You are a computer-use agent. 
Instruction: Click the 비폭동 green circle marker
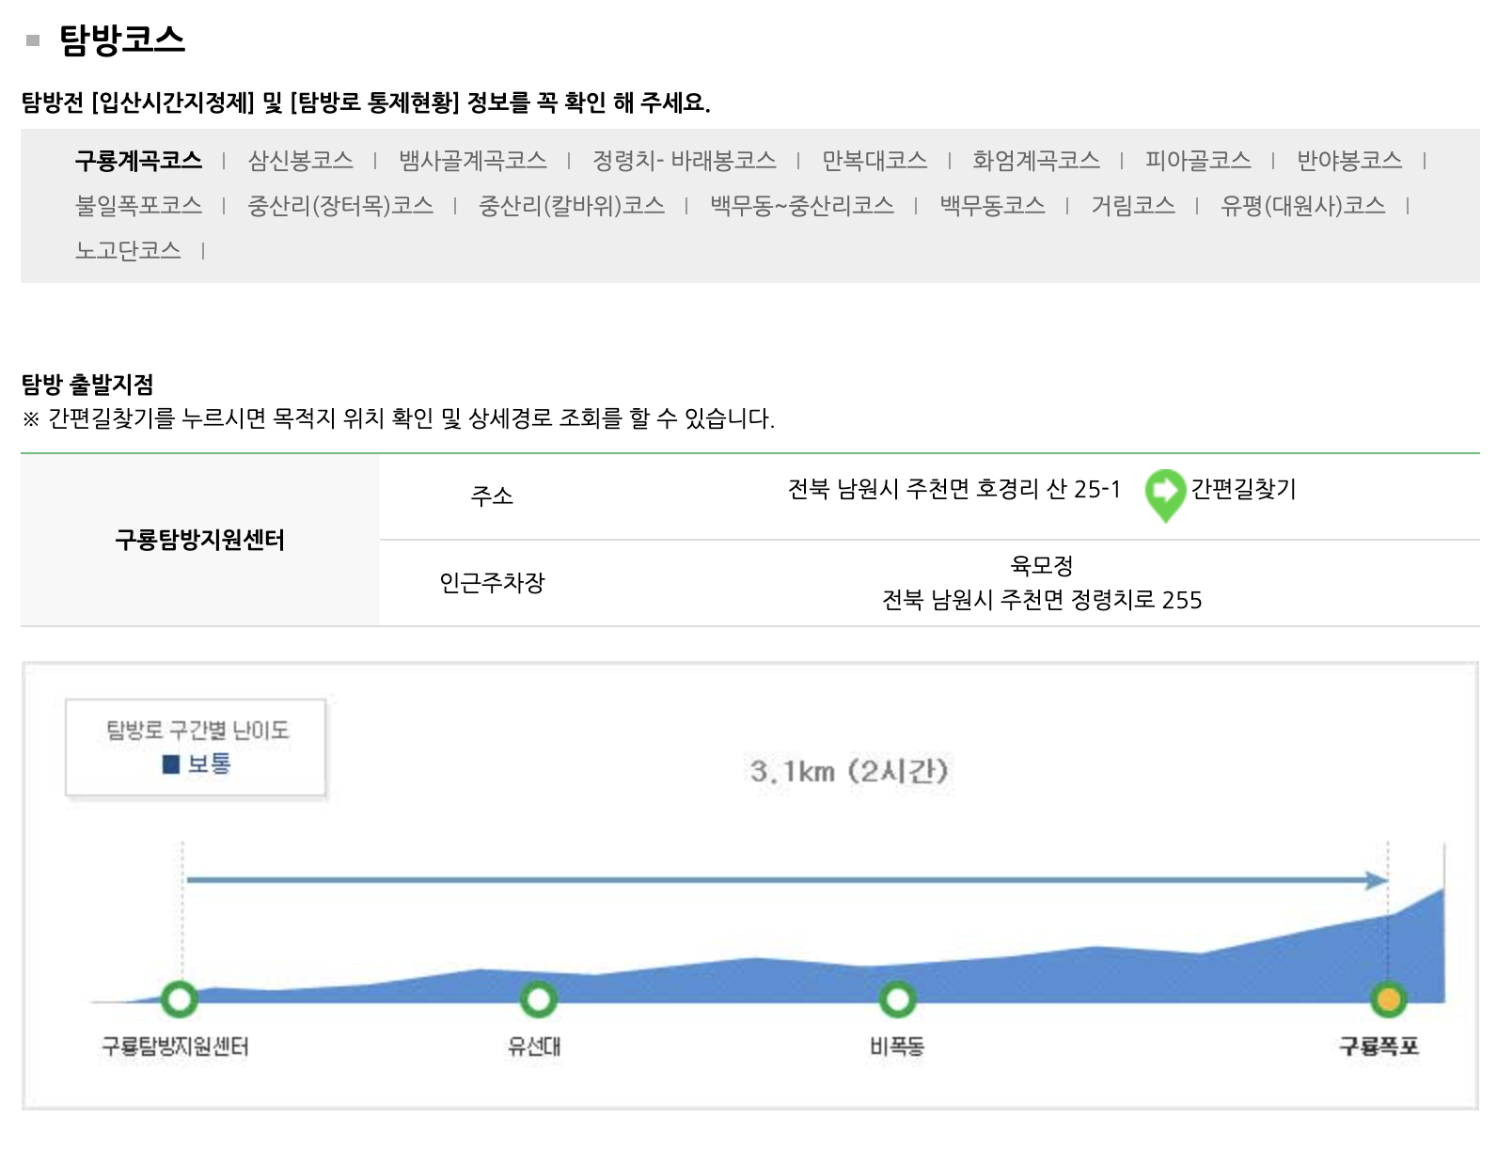(898, 999)
